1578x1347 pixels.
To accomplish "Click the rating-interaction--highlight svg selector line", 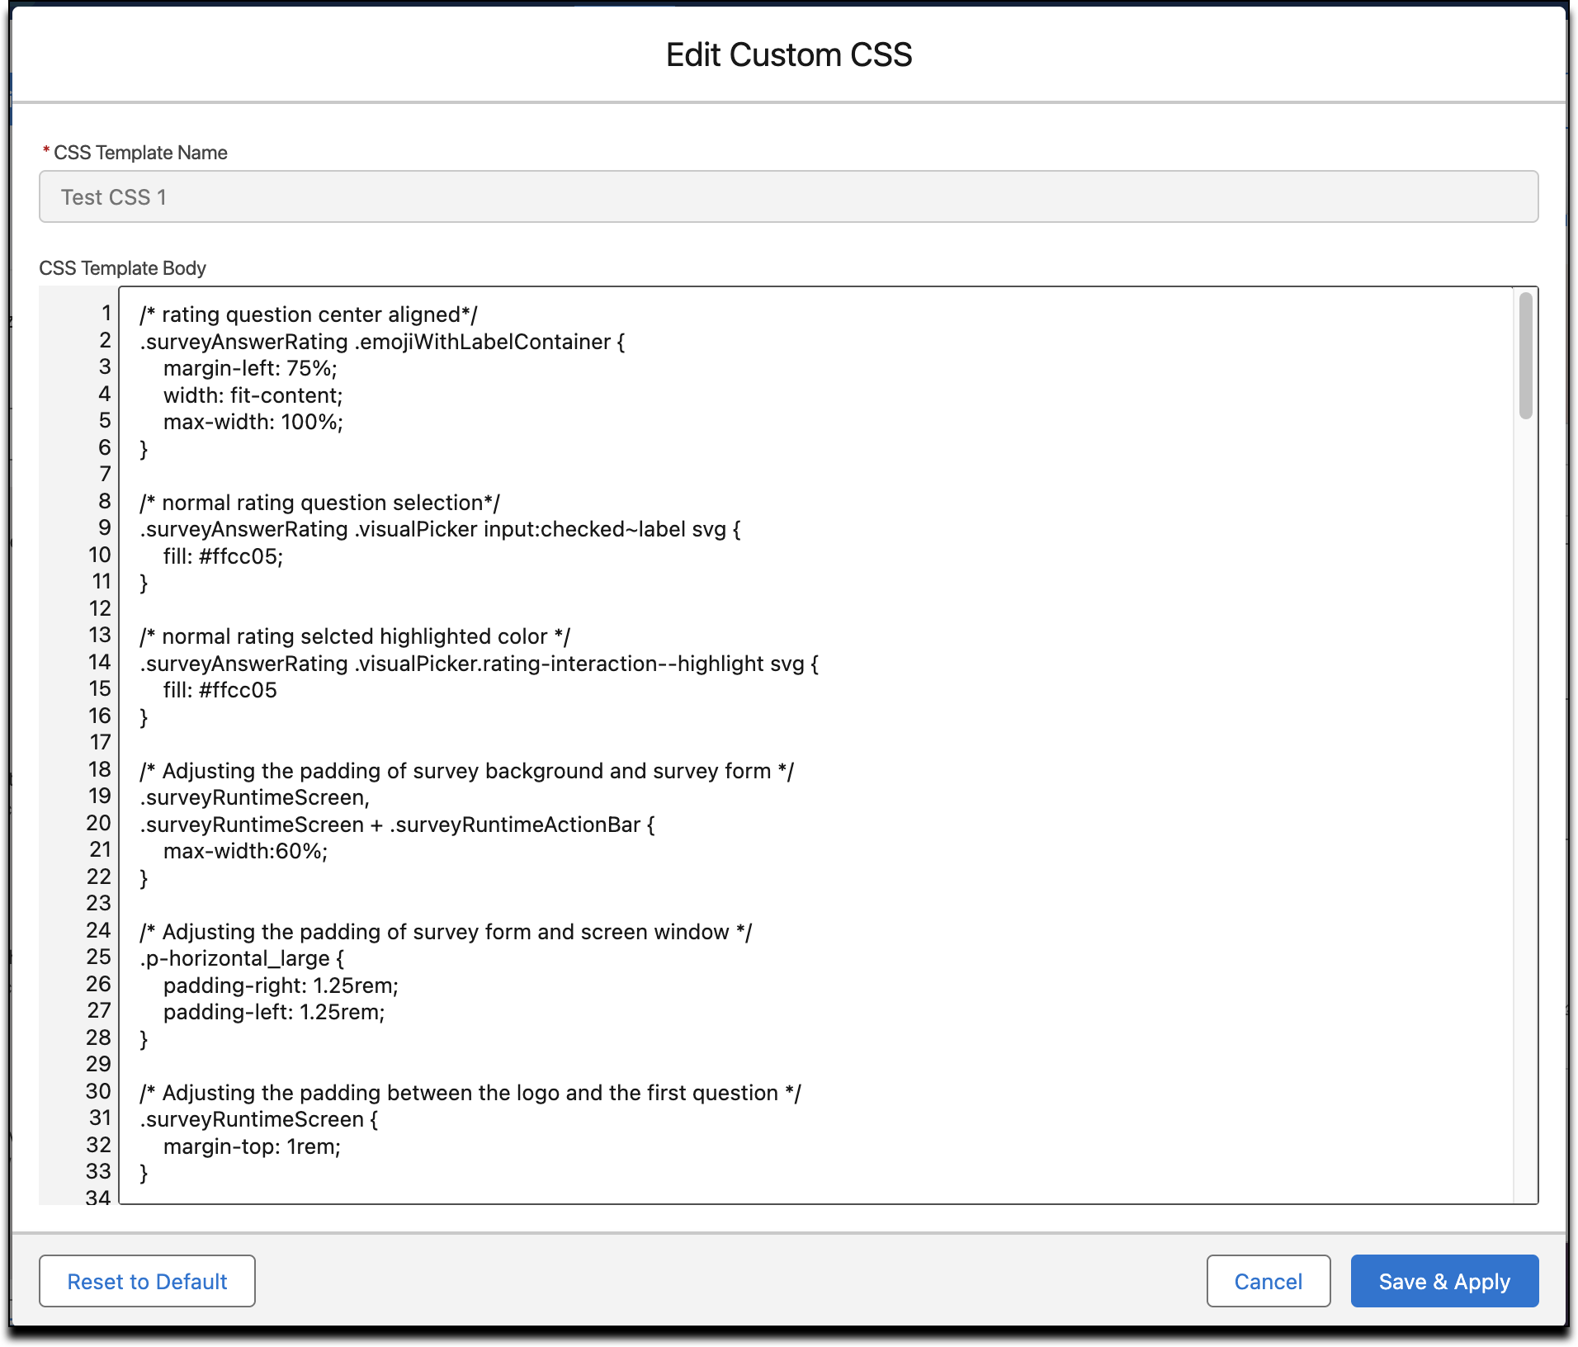I will (x=479, y=664).
